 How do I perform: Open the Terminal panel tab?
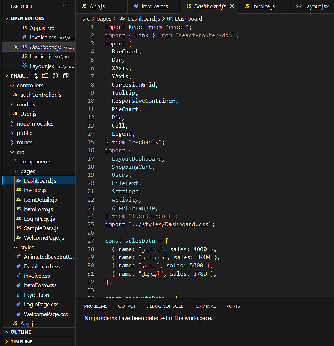pyautogui.click(x=204, y=306)
